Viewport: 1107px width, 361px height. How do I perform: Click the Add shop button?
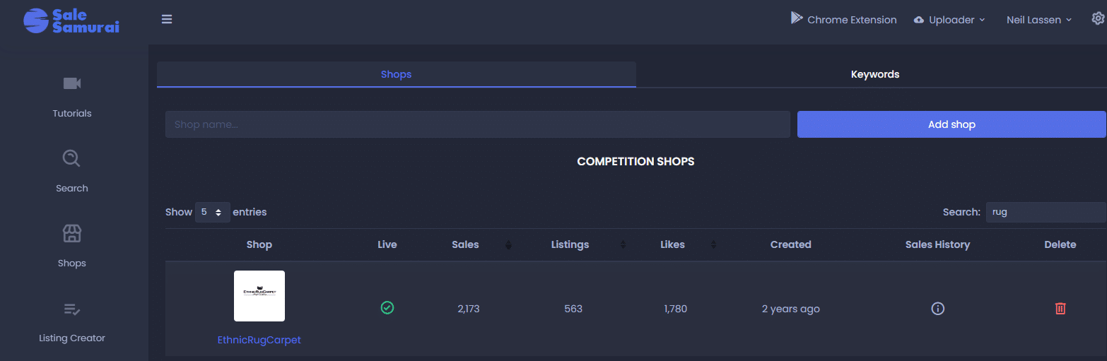click(x=951, y=124)
